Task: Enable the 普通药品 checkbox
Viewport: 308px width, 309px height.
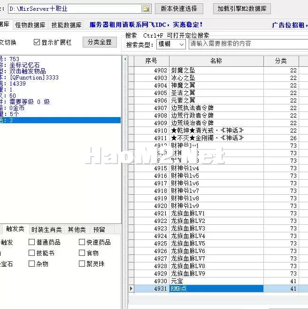Action: coord(31,242)
